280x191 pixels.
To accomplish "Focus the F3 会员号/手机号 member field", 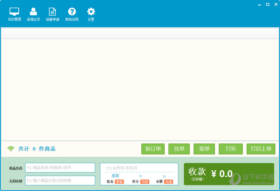I will [x=140, y=168].
